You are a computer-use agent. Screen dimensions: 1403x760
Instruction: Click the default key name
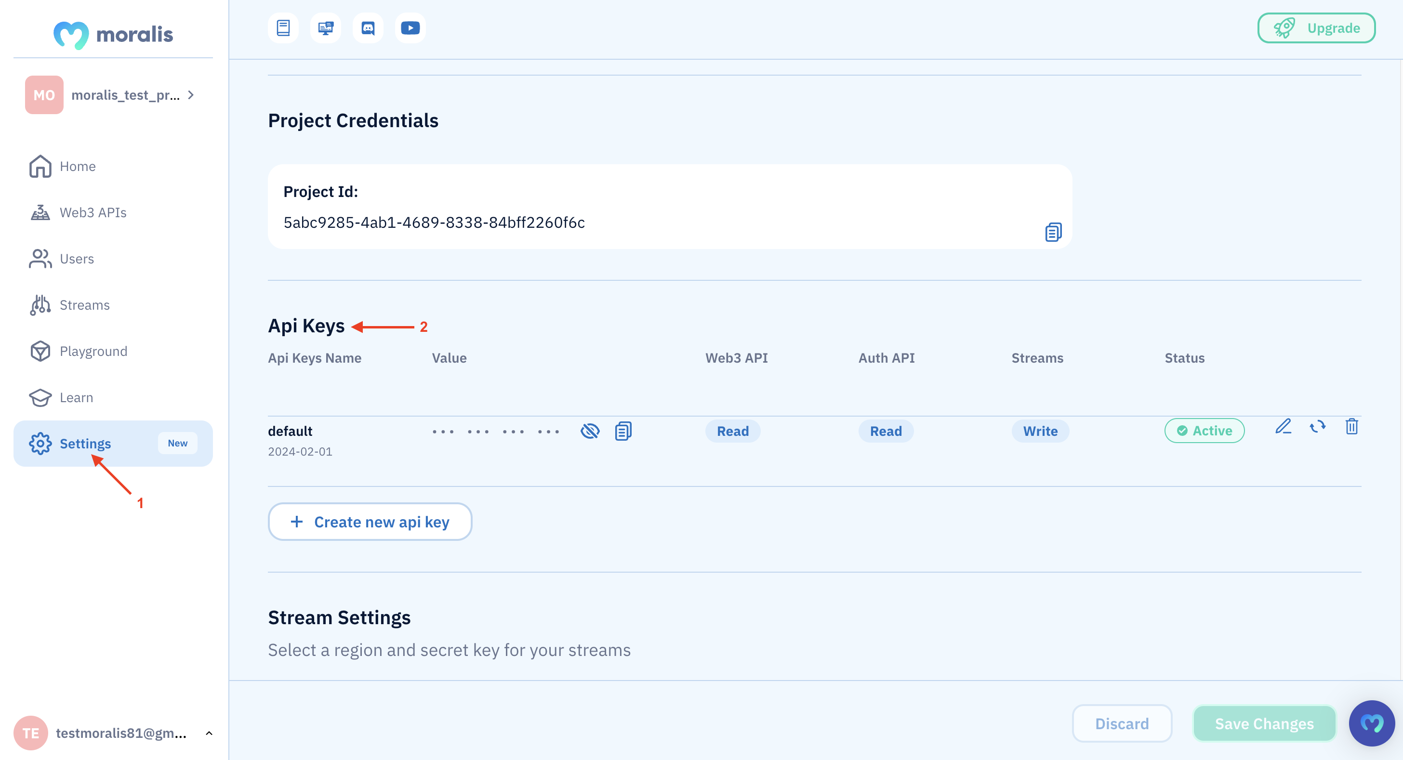[290, 431]
